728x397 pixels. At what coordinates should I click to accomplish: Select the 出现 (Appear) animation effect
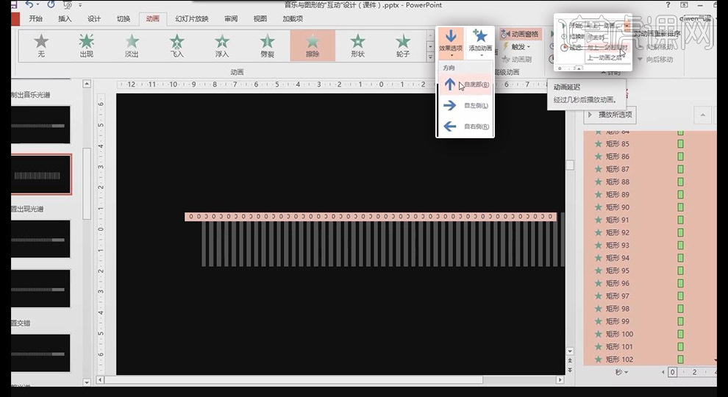[x=86, y=45]
